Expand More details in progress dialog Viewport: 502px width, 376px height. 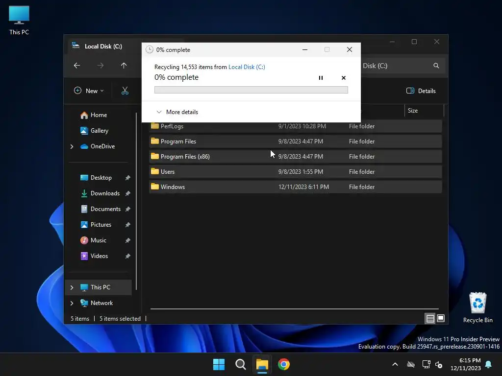tap(177, 112)
